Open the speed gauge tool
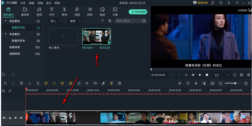Screen dimensions: 252x126 95,83
